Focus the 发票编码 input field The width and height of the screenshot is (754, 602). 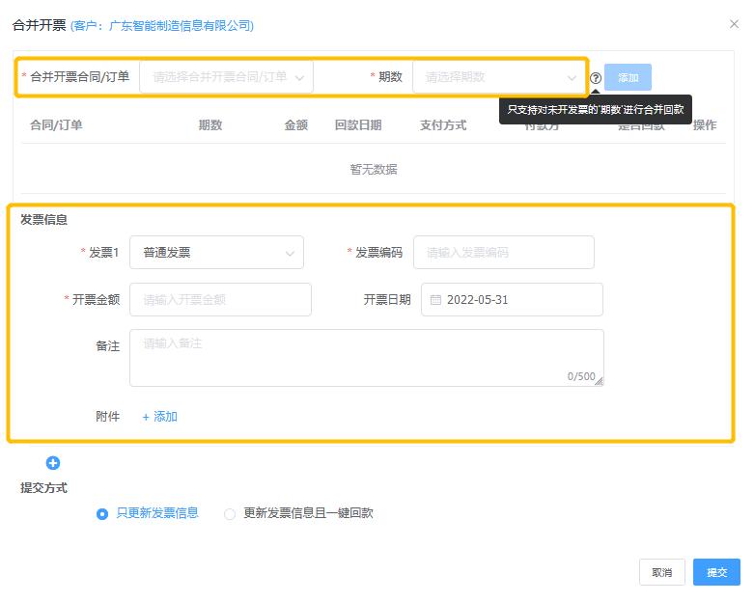pos(503,252)
